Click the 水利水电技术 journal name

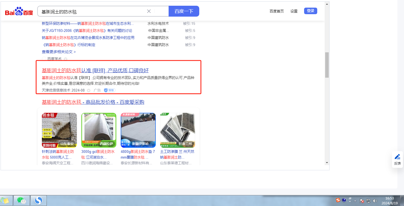tap(158, 23)
